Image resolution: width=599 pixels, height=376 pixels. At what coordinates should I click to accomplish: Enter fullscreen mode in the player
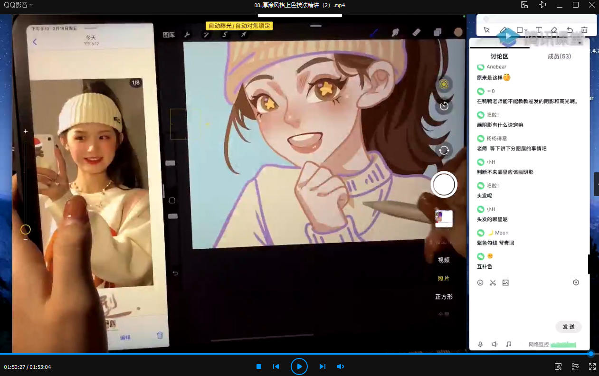[592, 367]
